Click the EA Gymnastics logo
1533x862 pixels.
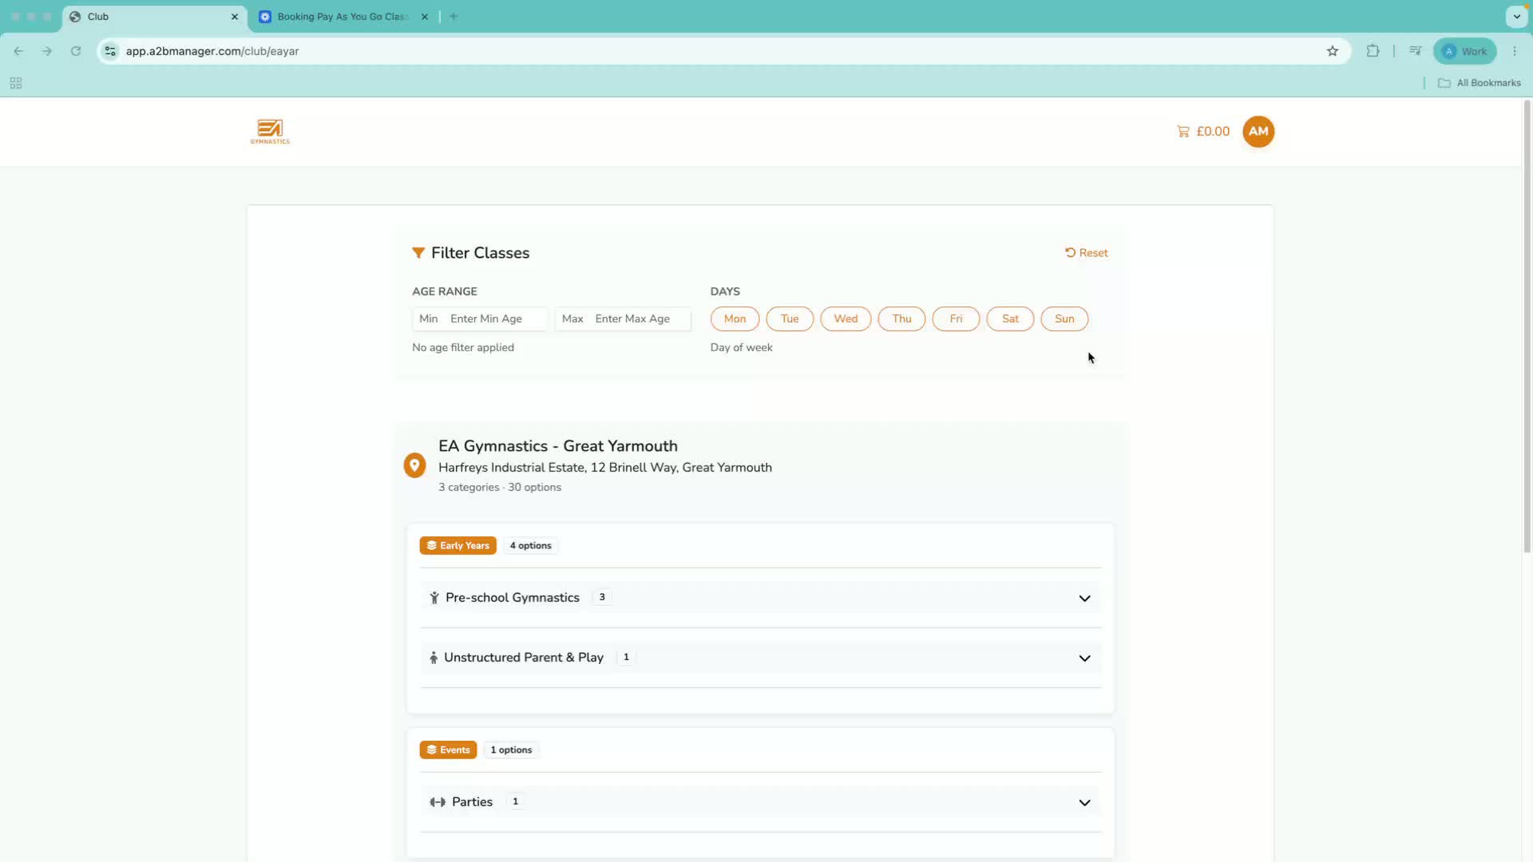270,132
